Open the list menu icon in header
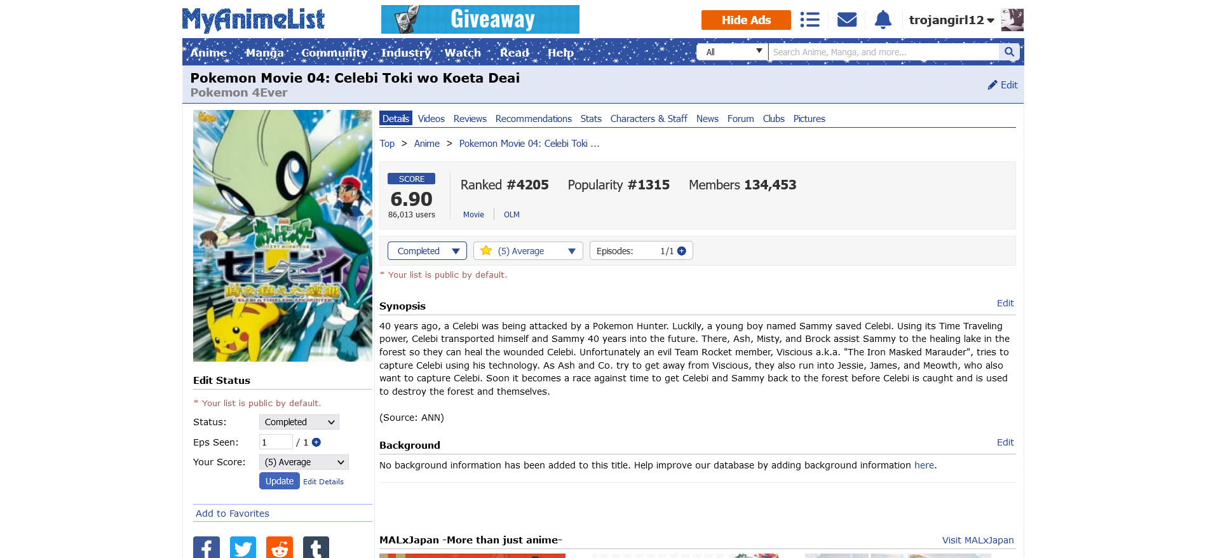The image size is (1206, 558). 810,20
